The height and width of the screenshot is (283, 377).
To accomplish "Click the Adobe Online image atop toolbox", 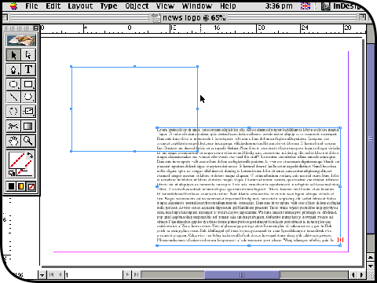I will click(x=21, y=40).
